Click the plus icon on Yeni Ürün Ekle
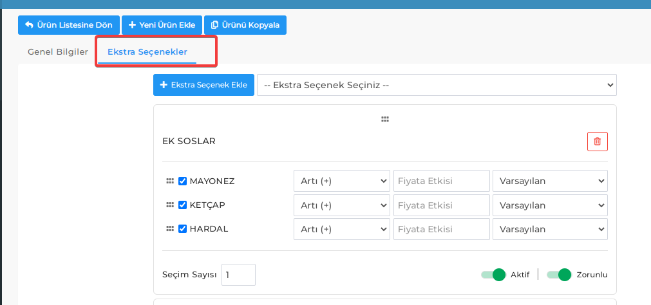Viewport: 651px width, 305px height. [x=132, y=25]
